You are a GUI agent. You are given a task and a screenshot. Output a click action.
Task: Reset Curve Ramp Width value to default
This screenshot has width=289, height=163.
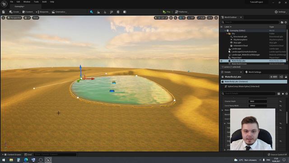point(280,105)
